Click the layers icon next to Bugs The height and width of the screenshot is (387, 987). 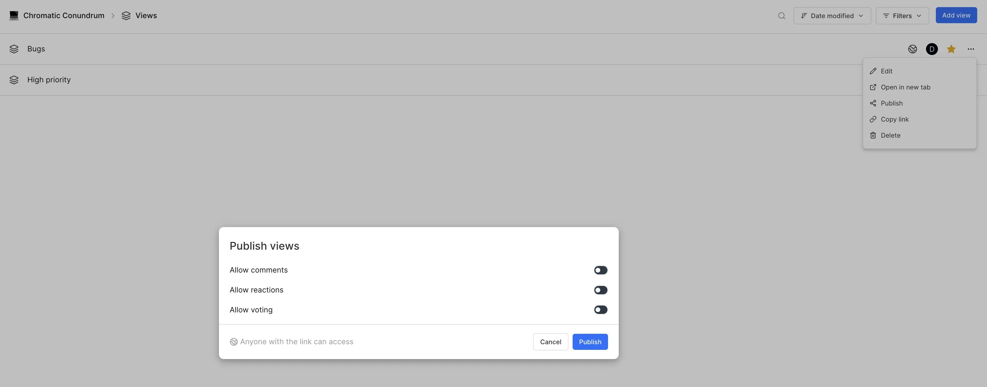(14, 49)
